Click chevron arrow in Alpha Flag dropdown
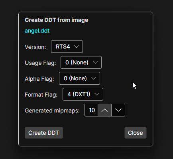The width and height of the screenshot is (173, 159). pyautogui.click(x=94, y=78)
